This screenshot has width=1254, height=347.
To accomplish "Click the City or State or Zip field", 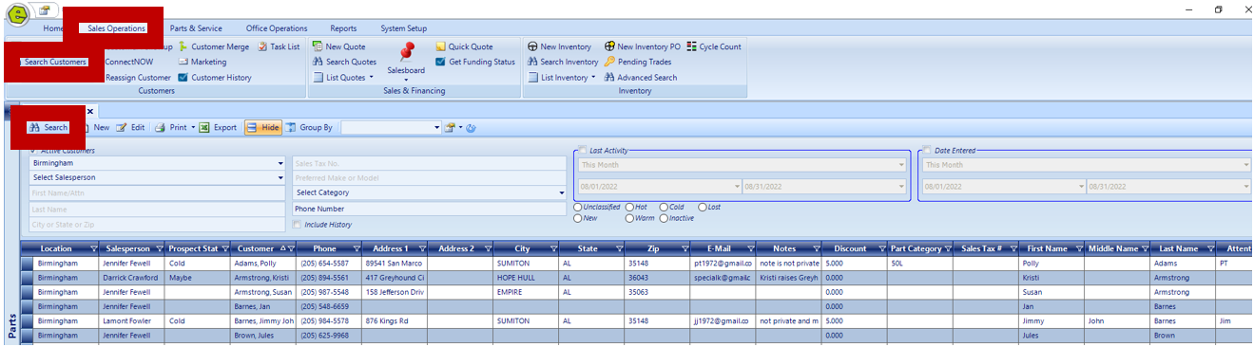I will click(x=157, y=225).
